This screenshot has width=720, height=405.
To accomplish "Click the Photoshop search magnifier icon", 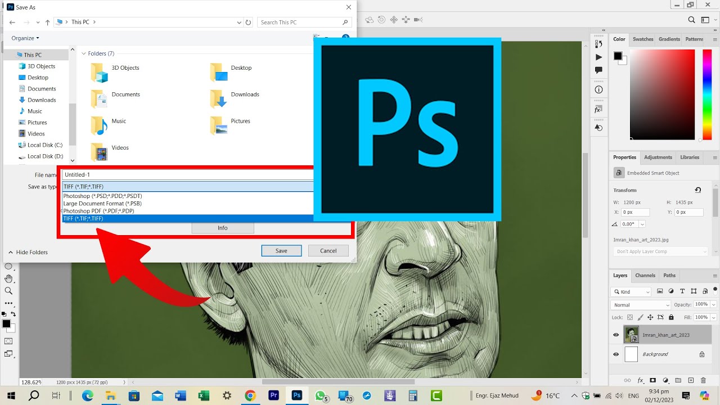I will pos(692,20).
